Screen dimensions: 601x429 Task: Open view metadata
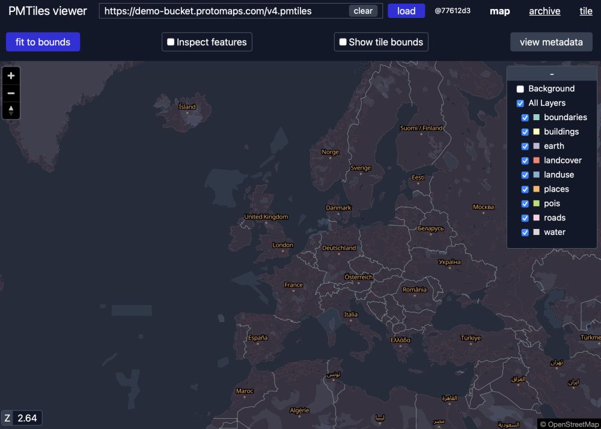pyautogui.click(x=551, y=41)
